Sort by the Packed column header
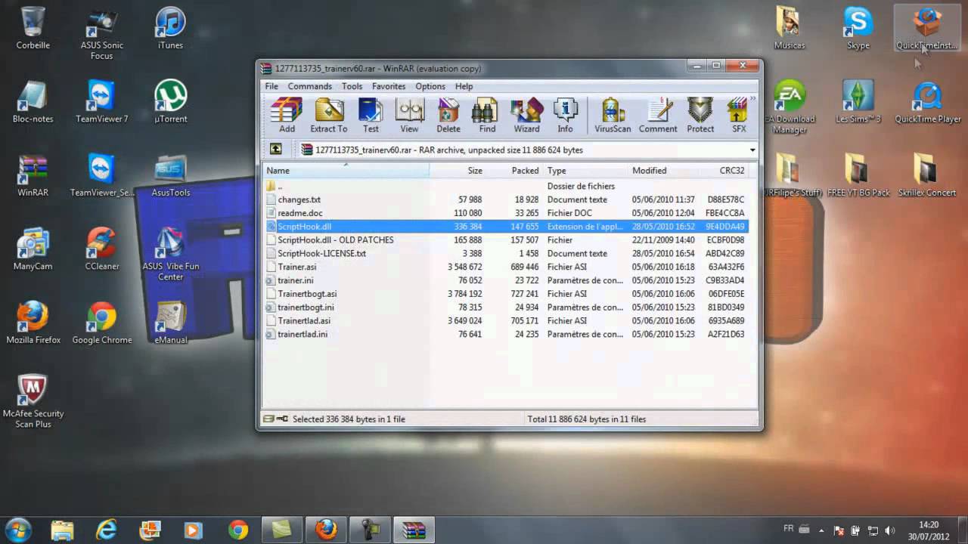968x544 pixels. (x=514, y=171)
